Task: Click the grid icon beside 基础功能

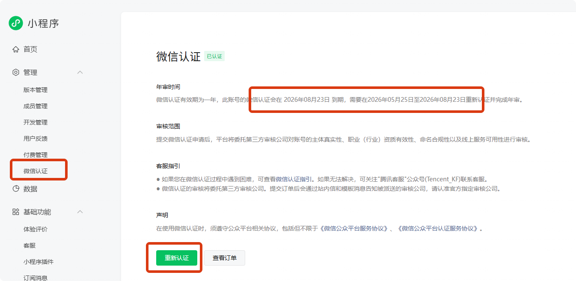Action: [x=16, y=212]
